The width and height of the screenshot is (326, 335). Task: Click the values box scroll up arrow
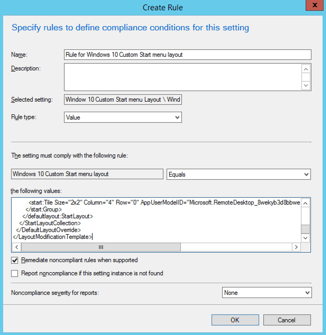pos(305,203)
